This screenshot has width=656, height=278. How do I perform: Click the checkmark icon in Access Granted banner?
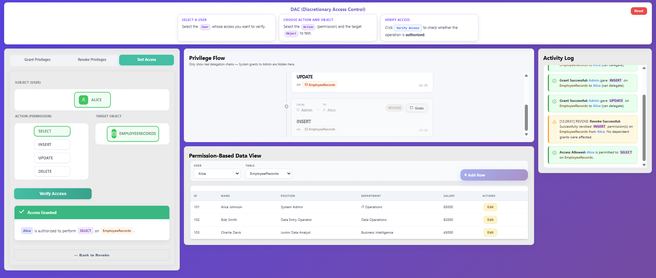coord(22,212)
